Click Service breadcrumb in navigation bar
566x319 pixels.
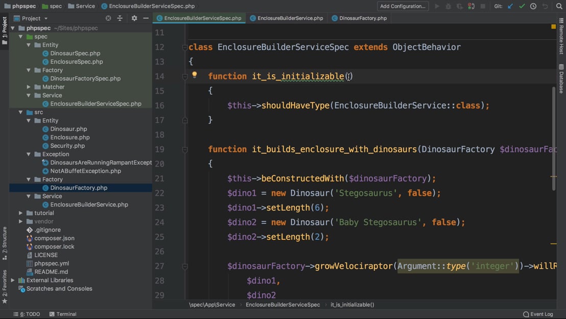82,6
